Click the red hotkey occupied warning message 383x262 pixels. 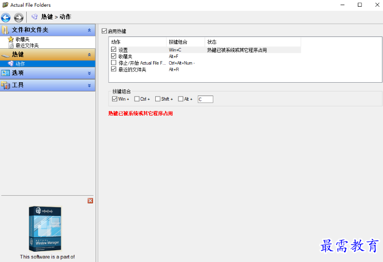click(x=141, y=114)
